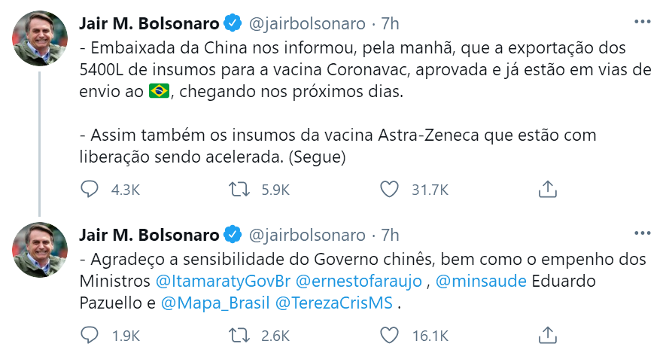Open the @TerezaCrisMS mention link

(333, 305)
